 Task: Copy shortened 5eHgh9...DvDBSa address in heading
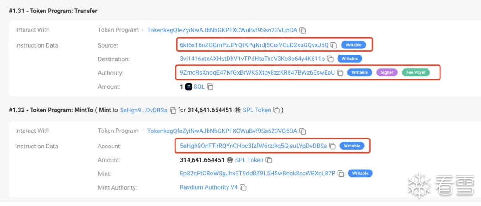[x=173, y=110]
